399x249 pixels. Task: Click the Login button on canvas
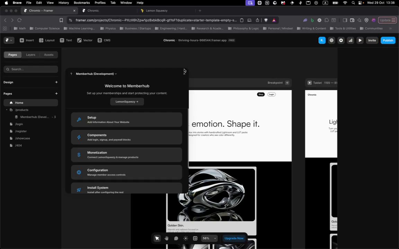tap(272, 94)
